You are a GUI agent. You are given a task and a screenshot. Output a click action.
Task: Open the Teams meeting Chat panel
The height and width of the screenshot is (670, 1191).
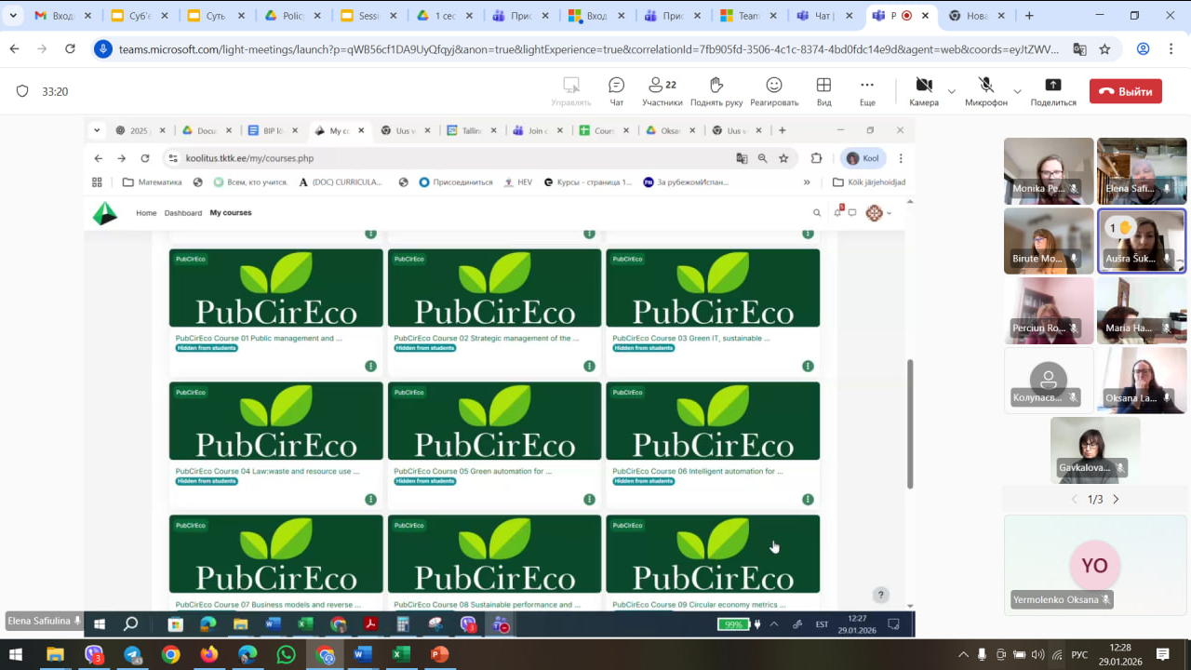[616, 90]
